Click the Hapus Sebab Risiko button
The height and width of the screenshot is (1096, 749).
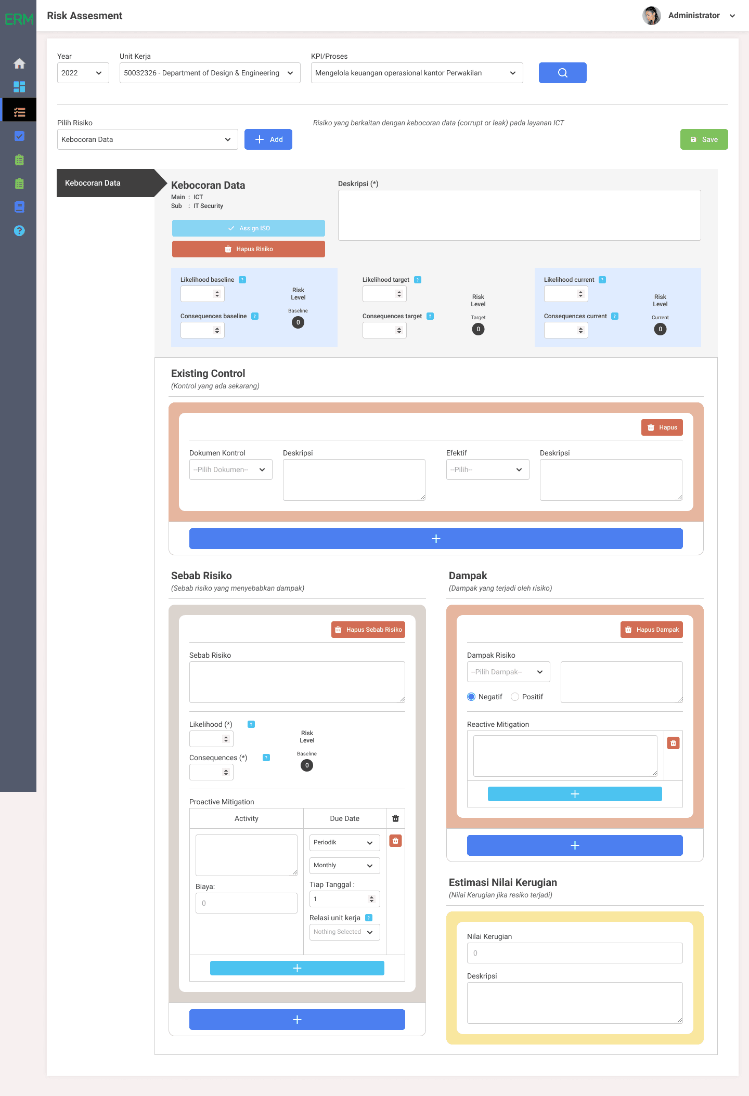tap(368, 630)
